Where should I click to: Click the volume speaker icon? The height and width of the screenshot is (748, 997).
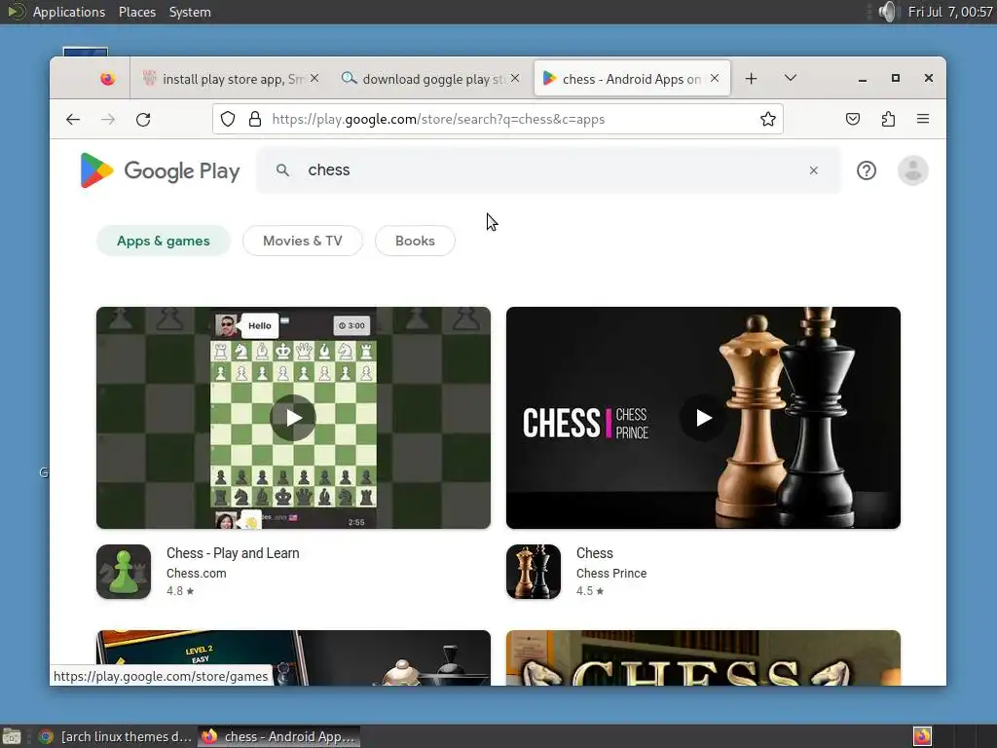click(x=887, y=12)
